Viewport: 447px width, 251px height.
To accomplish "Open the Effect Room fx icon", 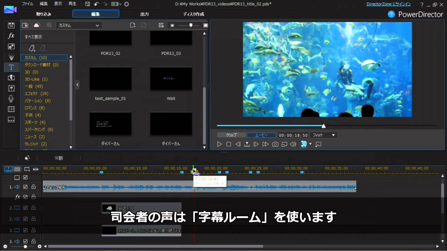I will (x=11, y=36).
